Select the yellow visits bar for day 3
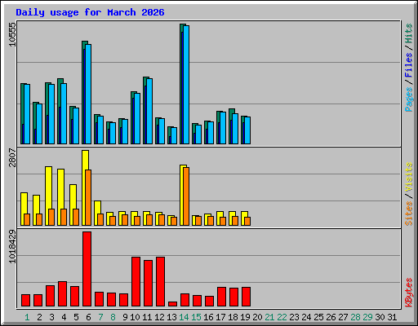 (48, 196)
